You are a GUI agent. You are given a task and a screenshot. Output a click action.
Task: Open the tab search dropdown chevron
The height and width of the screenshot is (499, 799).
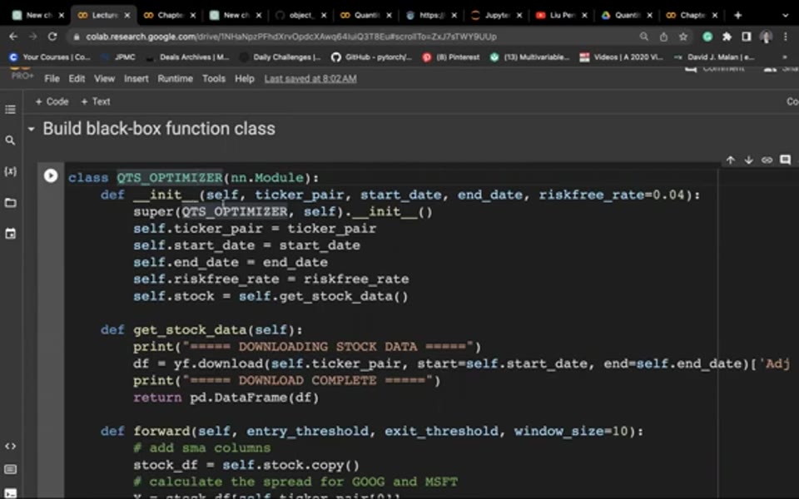coord(785,15)
